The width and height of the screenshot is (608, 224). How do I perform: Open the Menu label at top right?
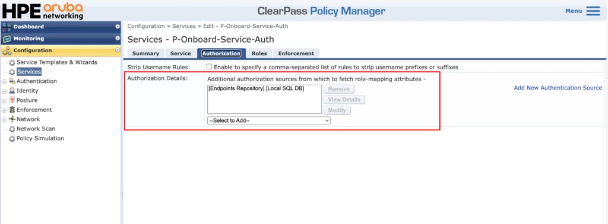click(x=574, y=11)
